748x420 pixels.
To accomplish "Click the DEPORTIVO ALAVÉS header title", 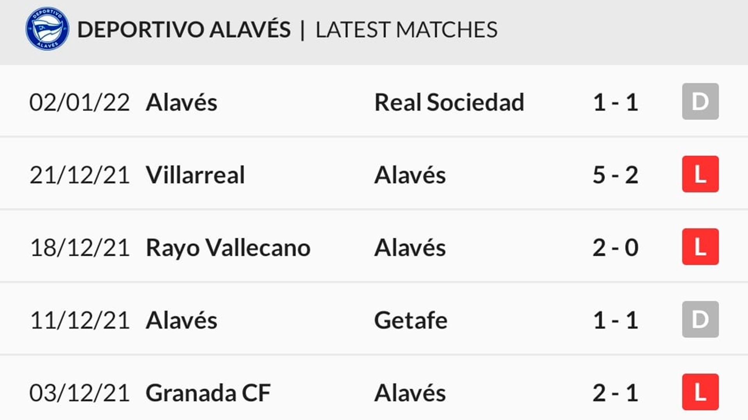I will pos(184,29).
